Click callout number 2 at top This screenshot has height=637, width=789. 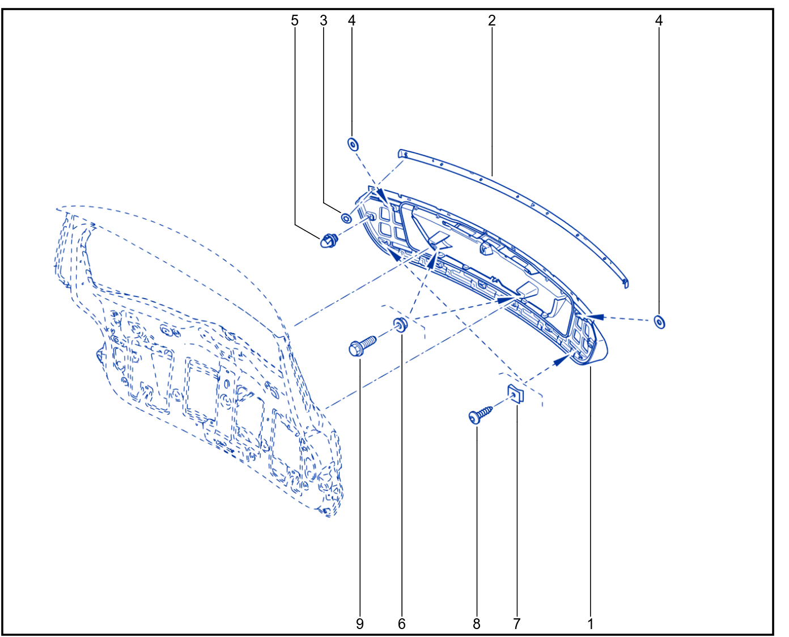[491, 21]
